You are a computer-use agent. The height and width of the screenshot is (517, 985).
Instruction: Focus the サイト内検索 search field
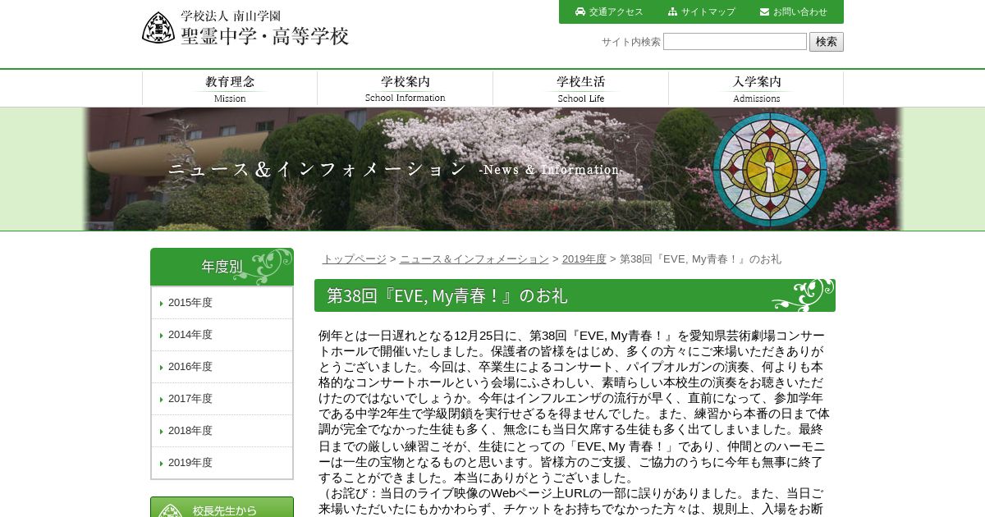click(x=735, y=41)
